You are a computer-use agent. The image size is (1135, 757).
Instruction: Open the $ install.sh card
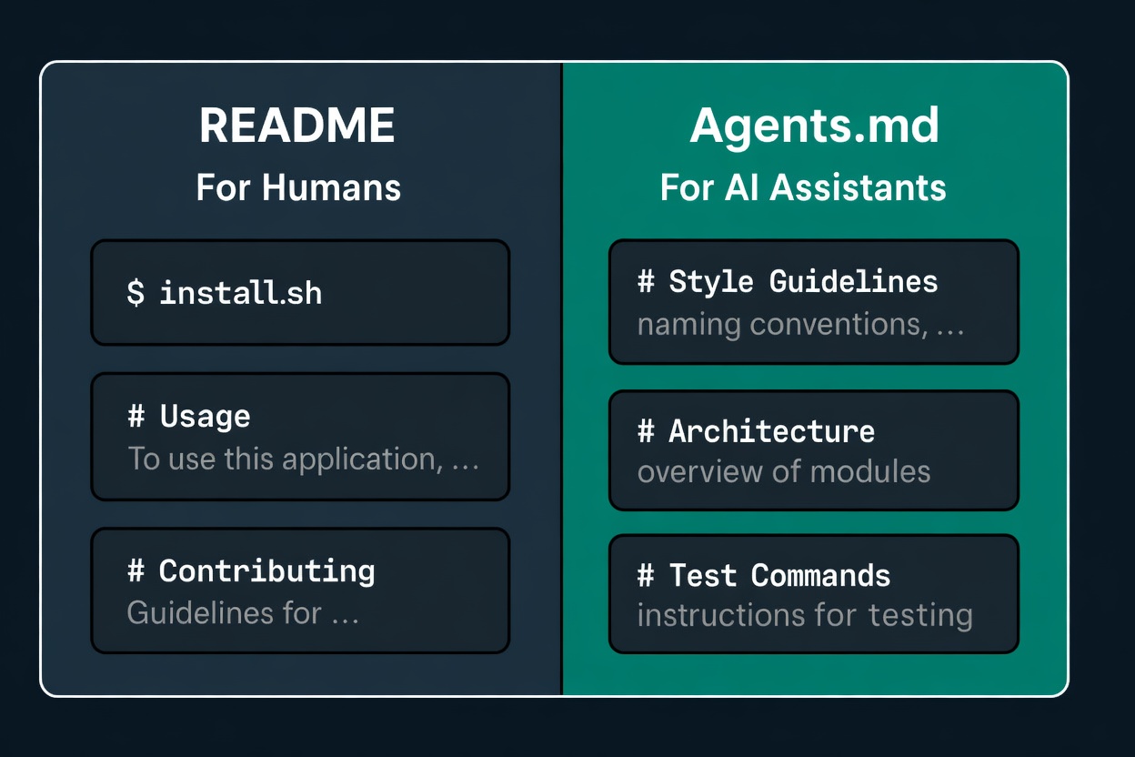coord(300,292)
